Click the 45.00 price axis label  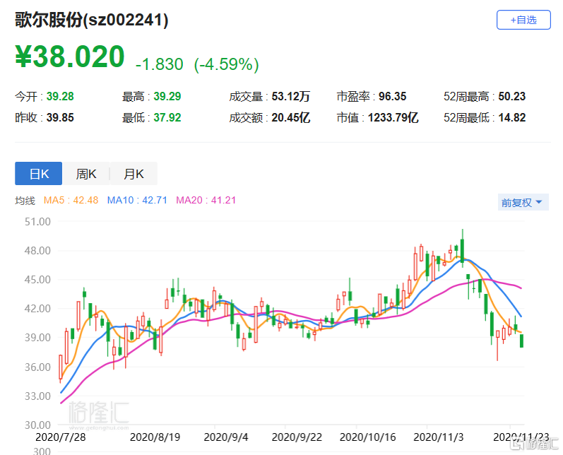click(37, 280)
